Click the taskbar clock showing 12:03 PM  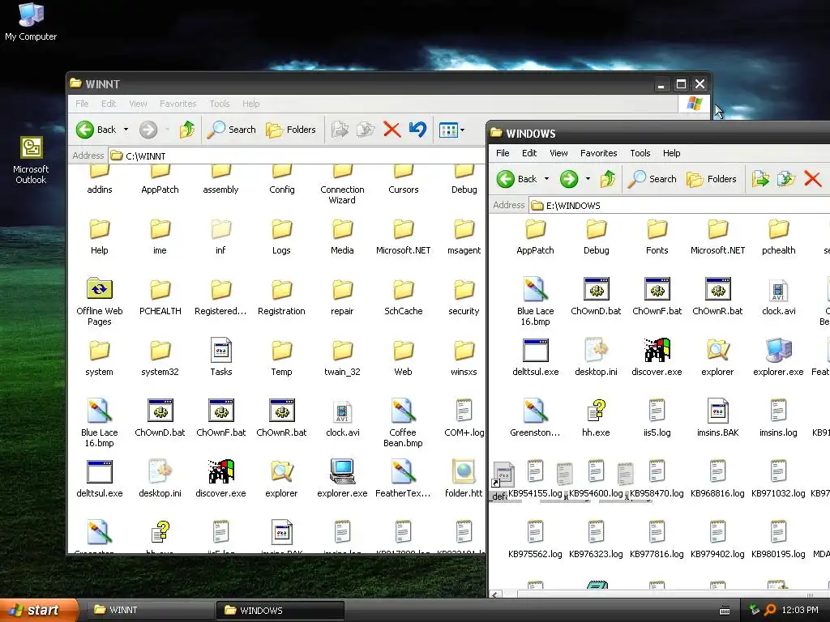tap(800, 611)
